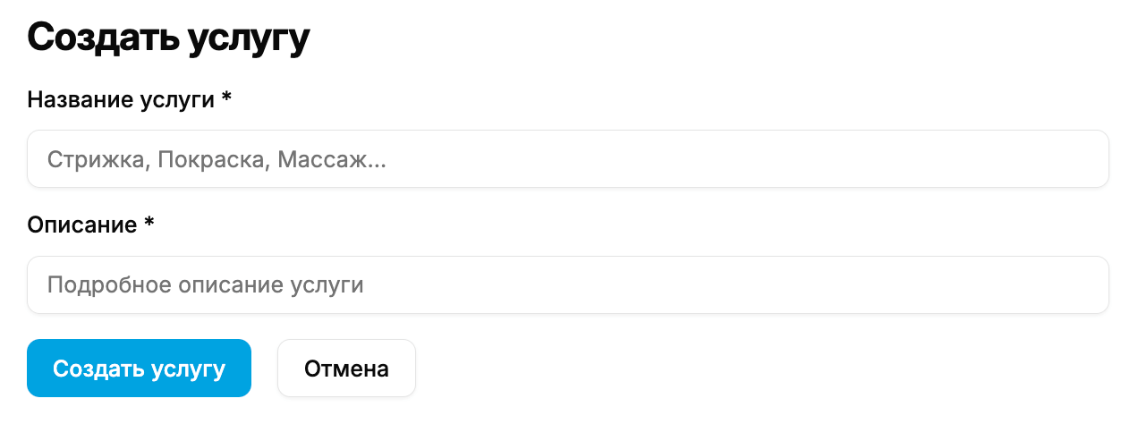Click the bold title at the top
Image resolution: width=1138 pixels, height=424 pixels.
(x=168, y=37)
